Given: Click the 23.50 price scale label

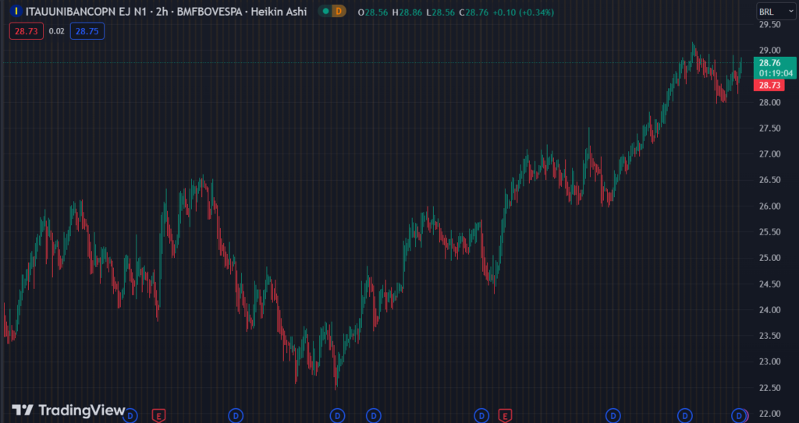Looking at the screenshot, I should [x=769, y=336].
